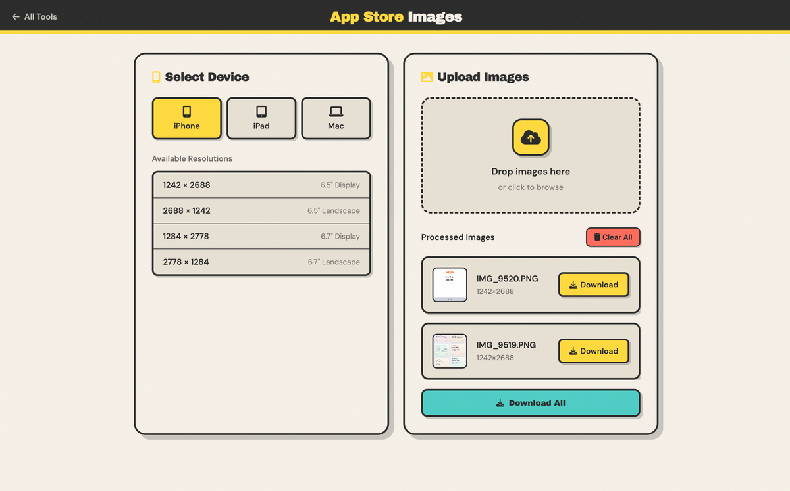Image resolution: width=790 pixels, height=491 pixels.
Task: Switch to the Mac device option
Action: pyautogui.click(x=336, y=118)
